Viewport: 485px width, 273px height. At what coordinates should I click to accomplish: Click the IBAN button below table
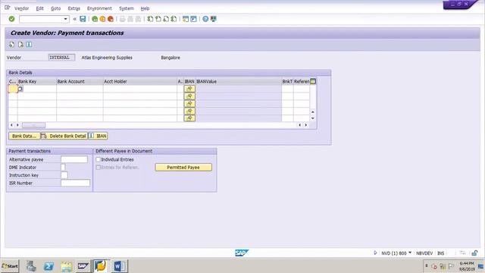[x=98, y=136]
